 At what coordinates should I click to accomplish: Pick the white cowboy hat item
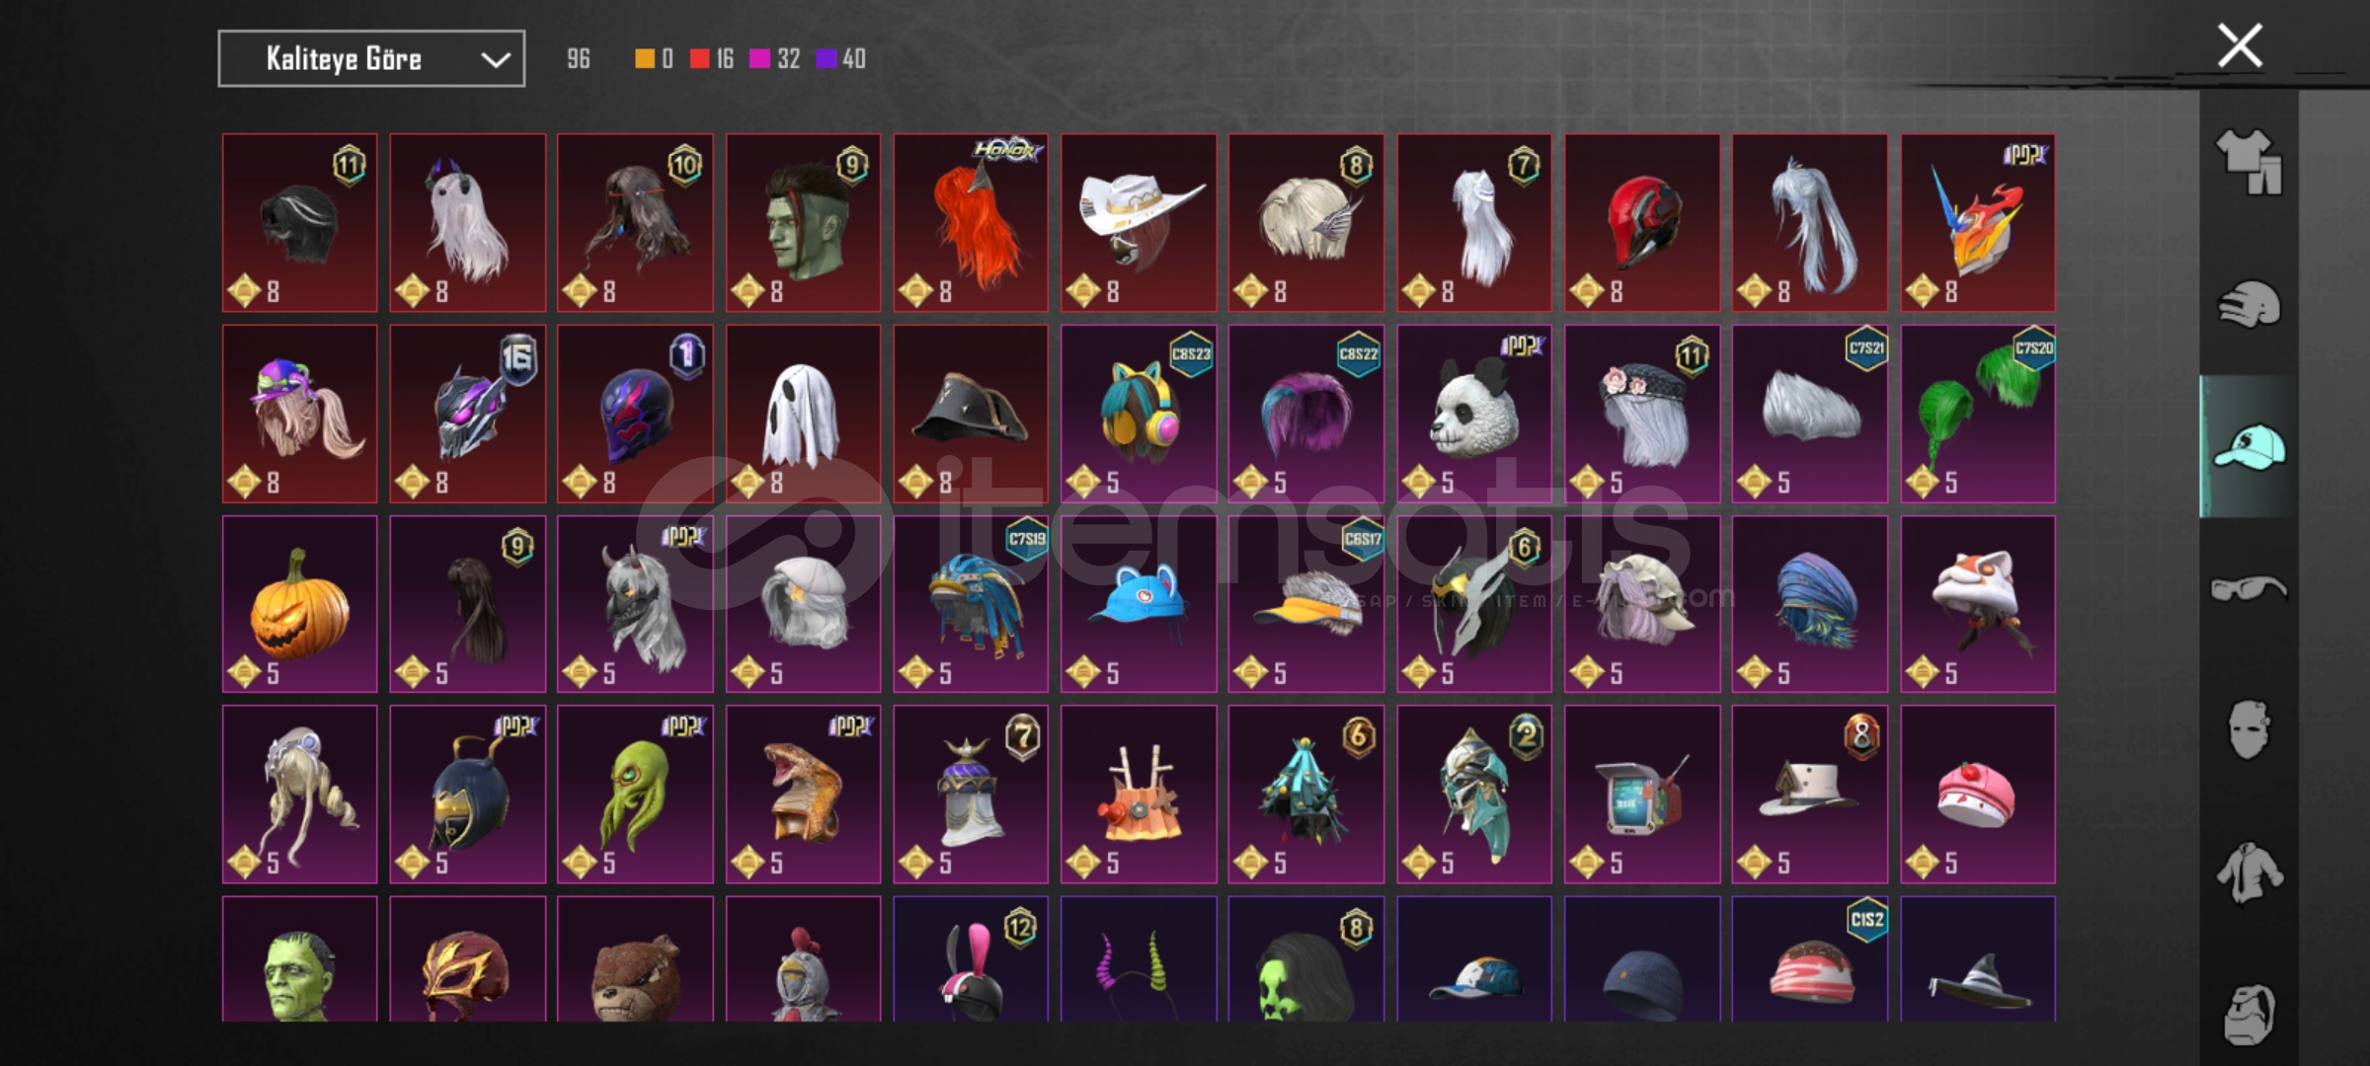[x=1139, y=223]
